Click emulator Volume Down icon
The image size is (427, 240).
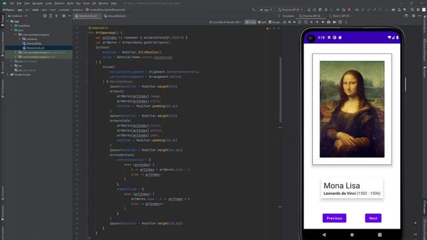point(294,22)
